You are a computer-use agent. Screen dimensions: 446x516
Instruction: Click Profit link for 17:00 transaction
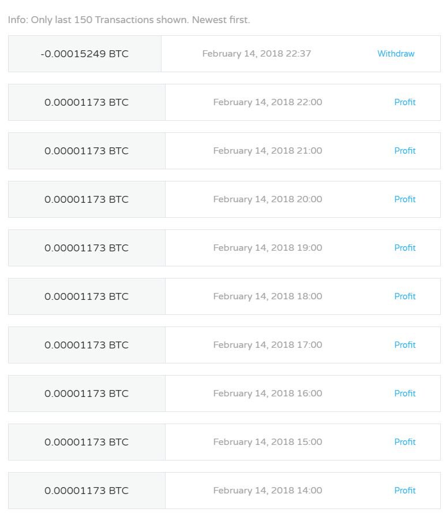pos(404,345)
